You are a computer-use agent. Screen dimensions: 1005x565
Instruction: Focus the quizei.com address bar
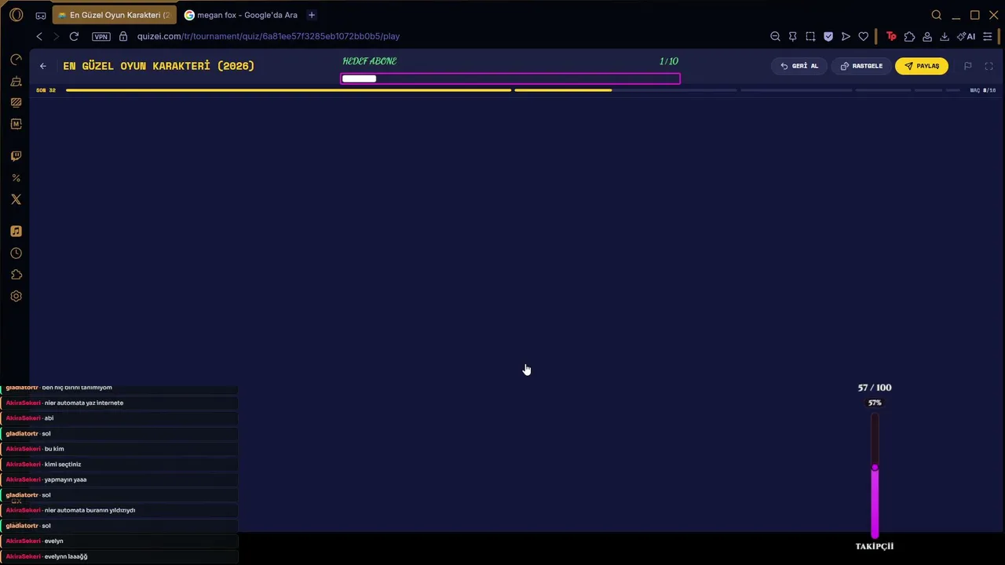click(x=268, y=36)
